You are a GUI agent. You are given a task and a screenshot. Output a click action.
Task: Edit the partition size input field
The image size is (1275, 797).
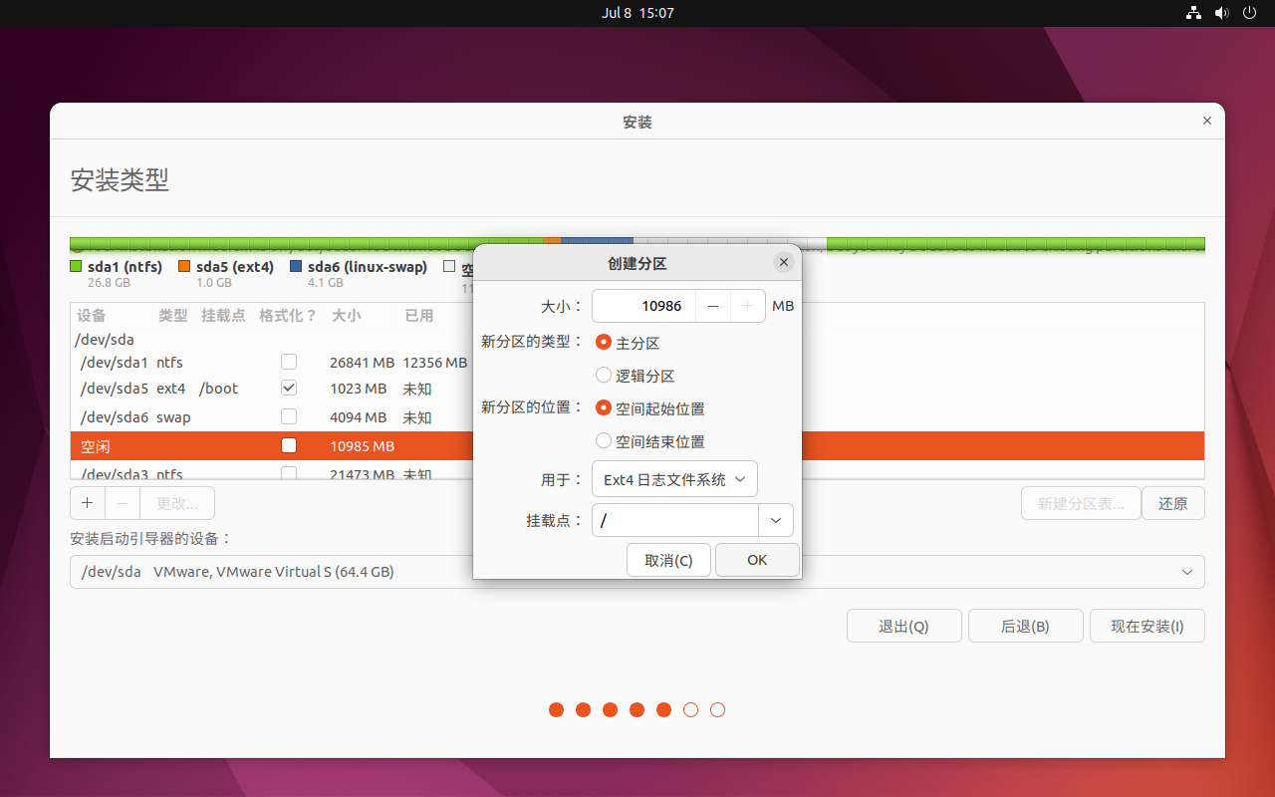pos(644,306)
